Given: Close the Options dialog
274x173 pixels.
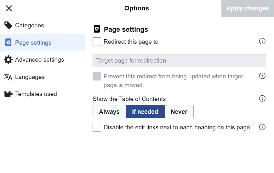Looking at the screenshot, I should click(9, 8).
